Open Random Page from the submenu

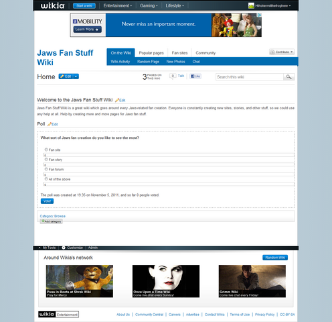tap(148, 62)
